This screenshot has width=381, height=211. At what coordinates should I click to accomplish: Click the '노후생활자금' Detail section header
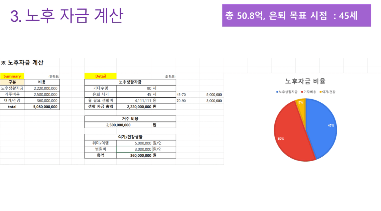pyautogui.click(x=130, y=82)
